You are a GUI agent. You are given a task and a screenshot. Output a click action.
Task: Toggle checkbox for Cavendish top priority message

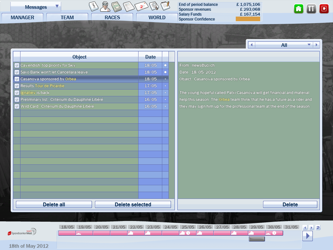point(17,65)
